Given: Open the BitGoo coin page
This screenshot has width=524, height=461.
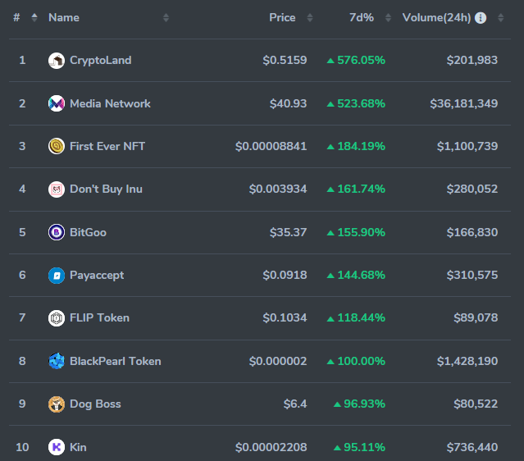Looking at the screenshot, I should (88, 232).
